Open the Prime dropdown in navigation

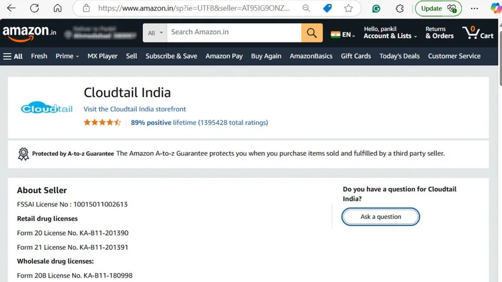67,56
